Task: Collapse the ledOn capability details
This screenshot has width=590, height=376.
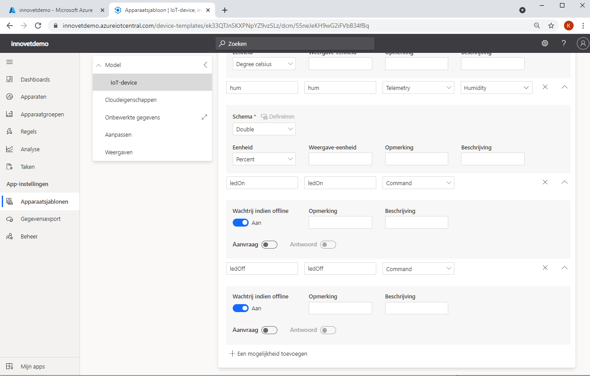Action: (x=564, y=182)
